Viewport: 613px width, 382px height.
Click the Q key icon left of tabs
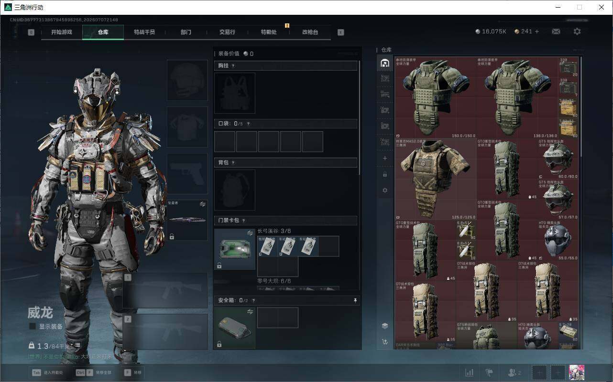pos(31,32)
